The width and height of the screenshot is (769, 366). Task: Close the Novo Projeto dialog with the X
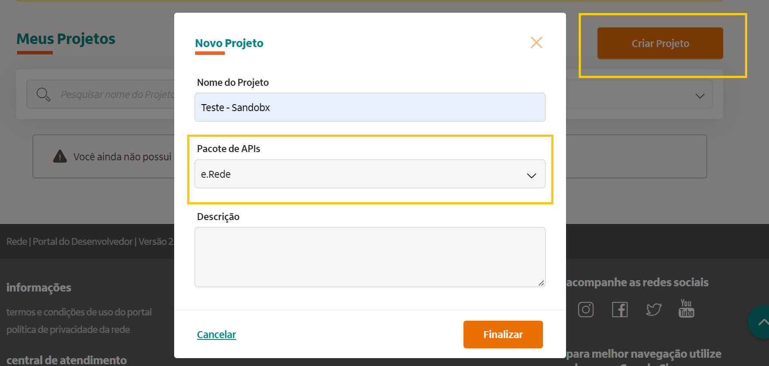pos(536,42)
